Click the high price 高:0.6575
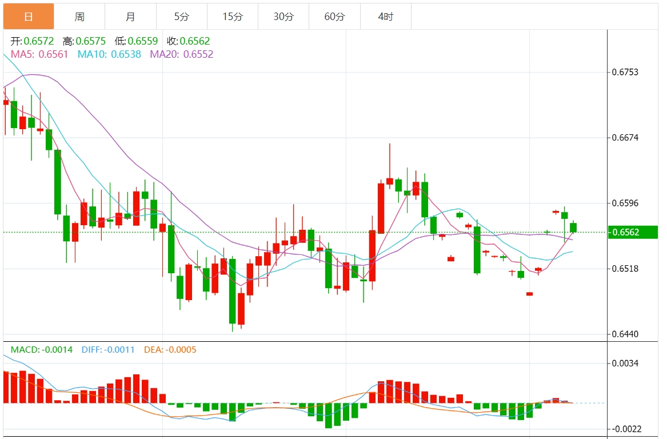Image resolution: width=667 pixels, height=439 pixels. 84,41
